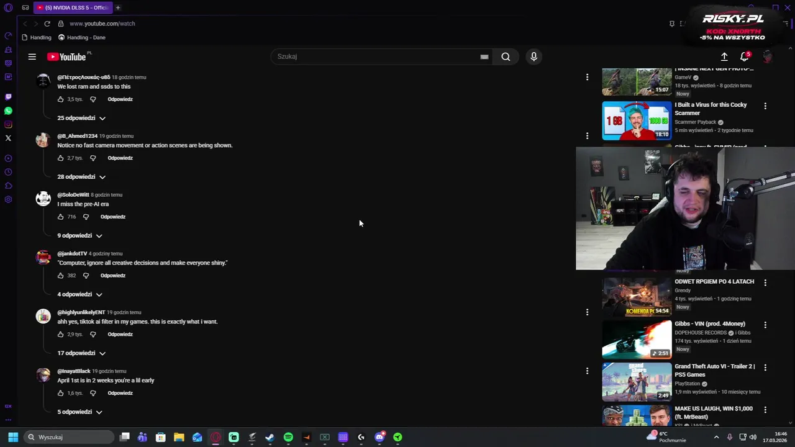Dislike @B_Ahmed1234's camera movement comment
Viewport: 795px width, 447px height.
93,158
